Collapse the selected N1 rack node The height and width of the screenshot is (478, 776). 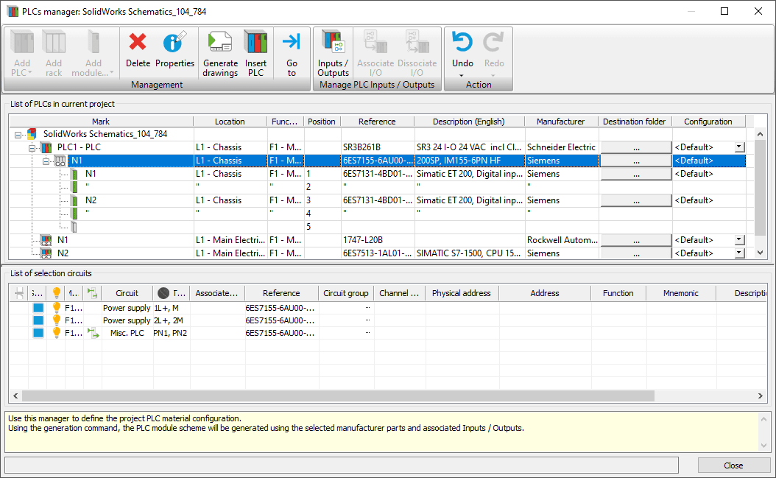46,161
